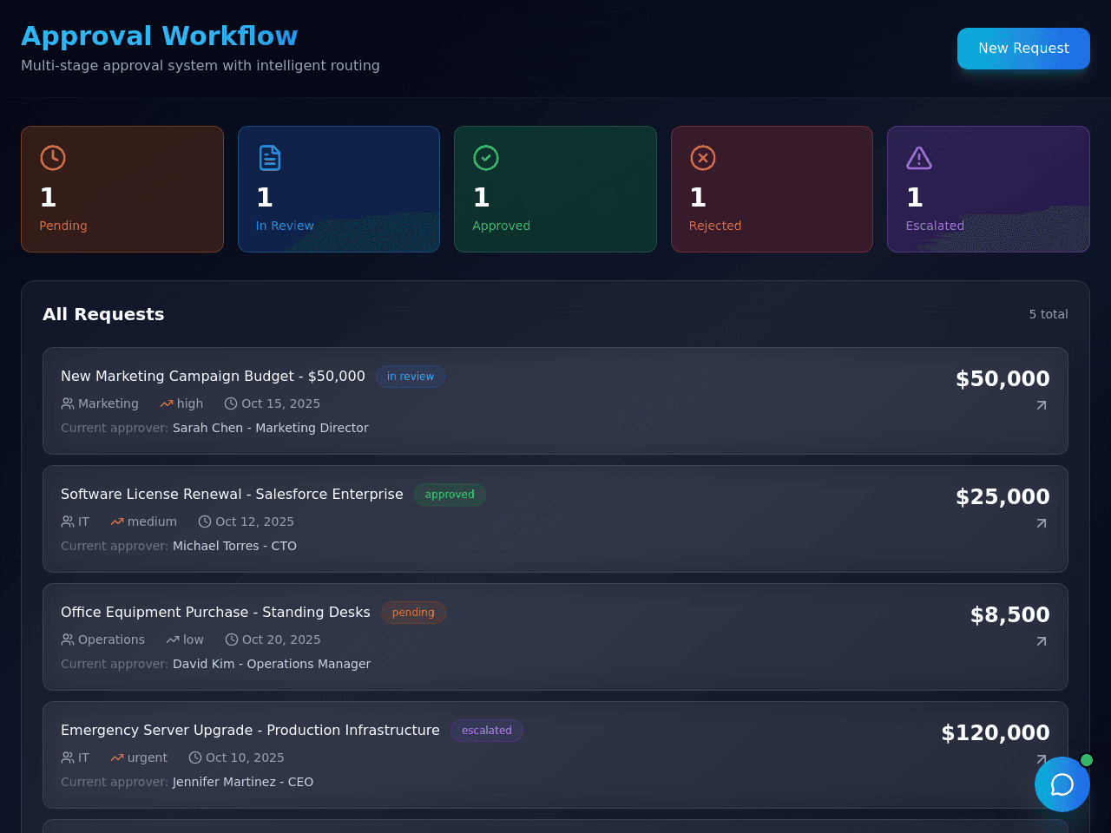
Task: Click the $8,500 amount
Action: (x=1010, y=615)
